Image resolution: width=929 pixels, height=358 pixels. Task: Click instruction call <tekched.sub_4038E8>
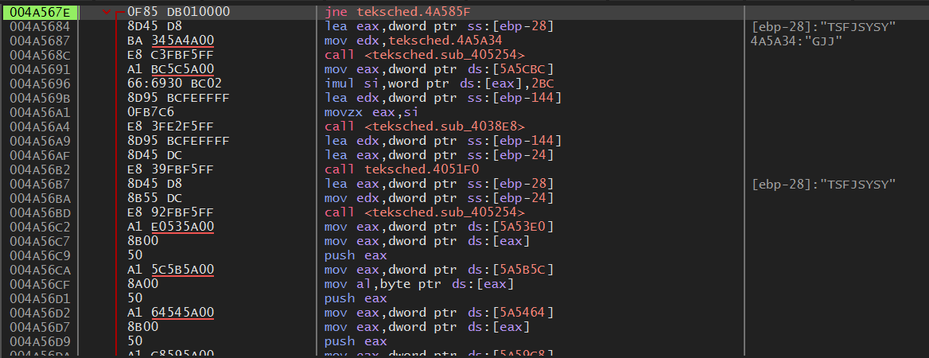[x=425, y=126]
